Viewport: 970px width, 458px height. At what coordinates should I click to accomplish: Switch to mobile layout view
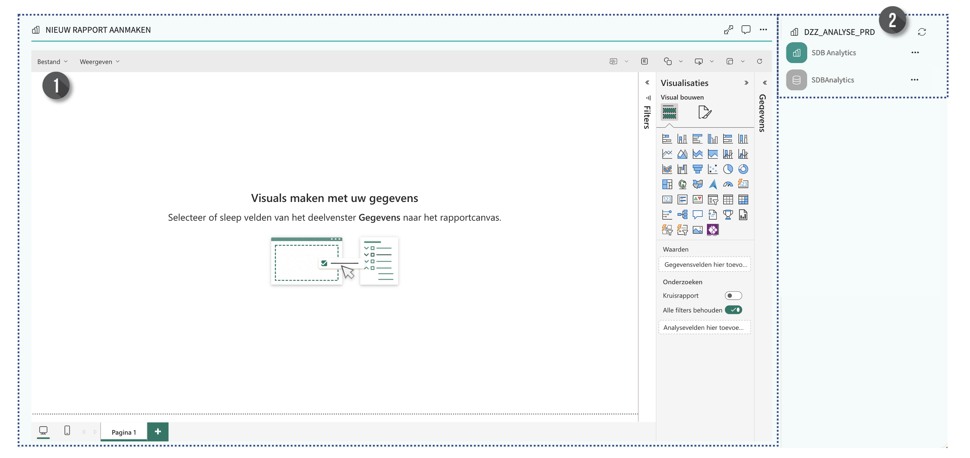[x=67, y=431]
